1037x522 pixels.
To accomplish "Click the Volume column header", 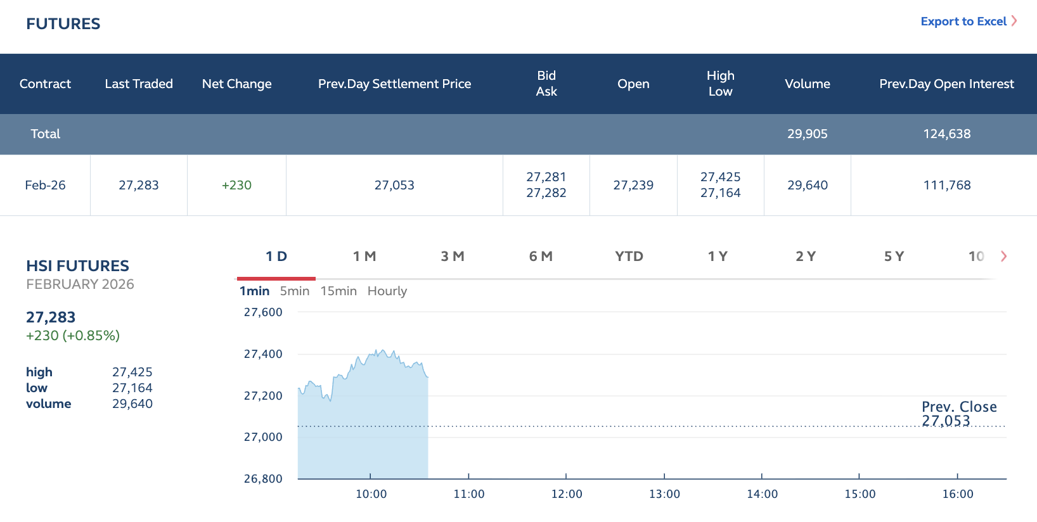I will (807, 84).
